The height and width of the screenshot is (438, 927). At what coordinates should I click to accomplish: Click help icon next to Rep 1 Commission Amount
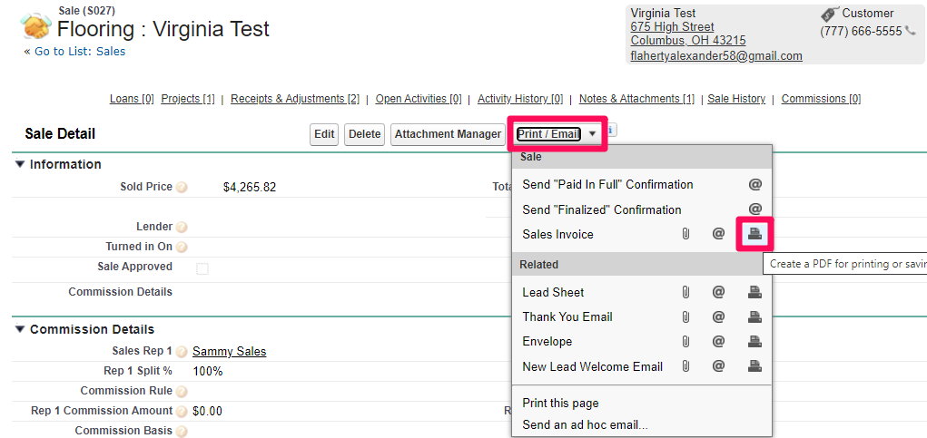182,412
